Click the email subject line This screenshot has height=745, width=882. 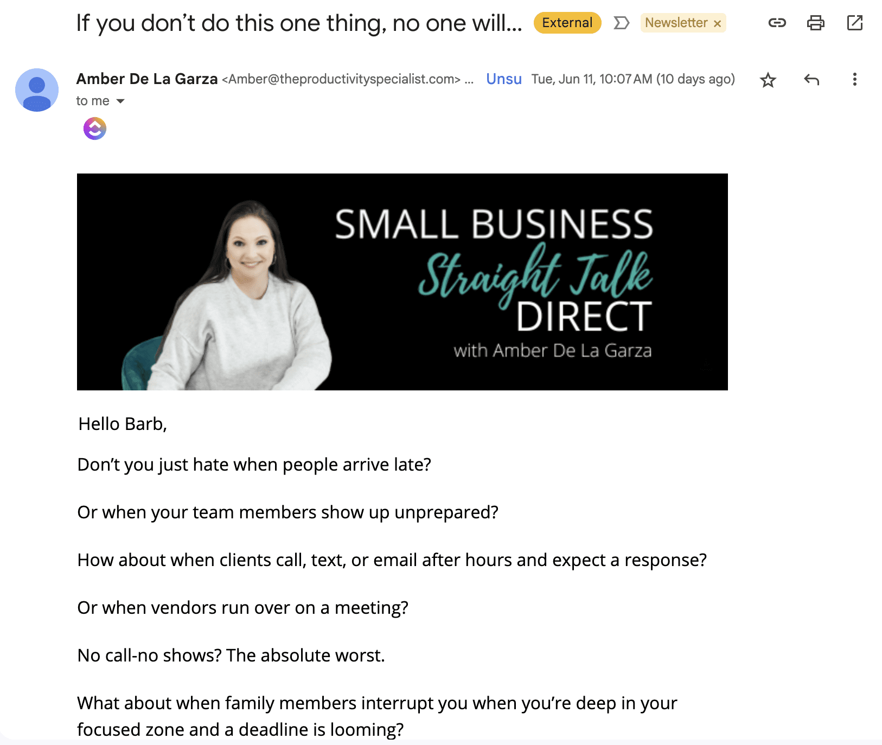coord(299,23)
